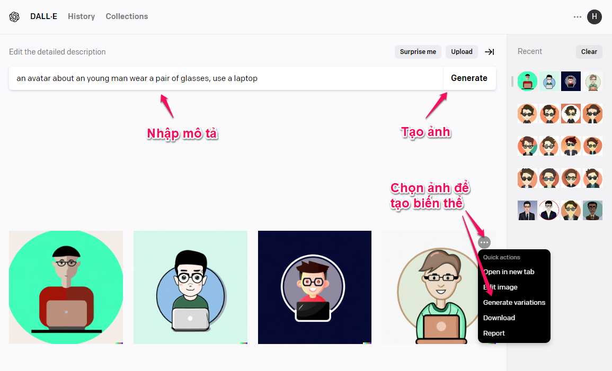
Task: Open the dark navy background avatar result
Action: 315,287
